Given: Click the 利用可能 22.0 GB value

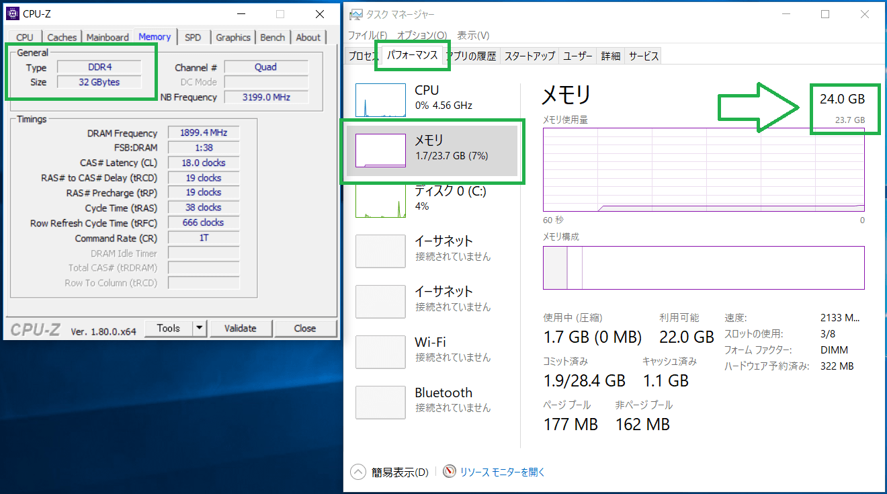Looking at the screenshot, I should pos(687,337).
